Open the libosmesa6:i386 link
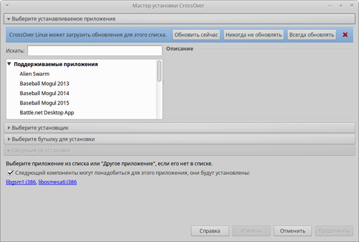The image size is (359, 242). tap(57, 182)
